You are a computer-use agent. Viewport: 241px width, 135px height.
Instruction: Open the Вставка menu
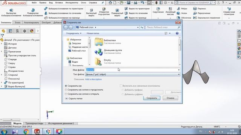coord(59,3)
